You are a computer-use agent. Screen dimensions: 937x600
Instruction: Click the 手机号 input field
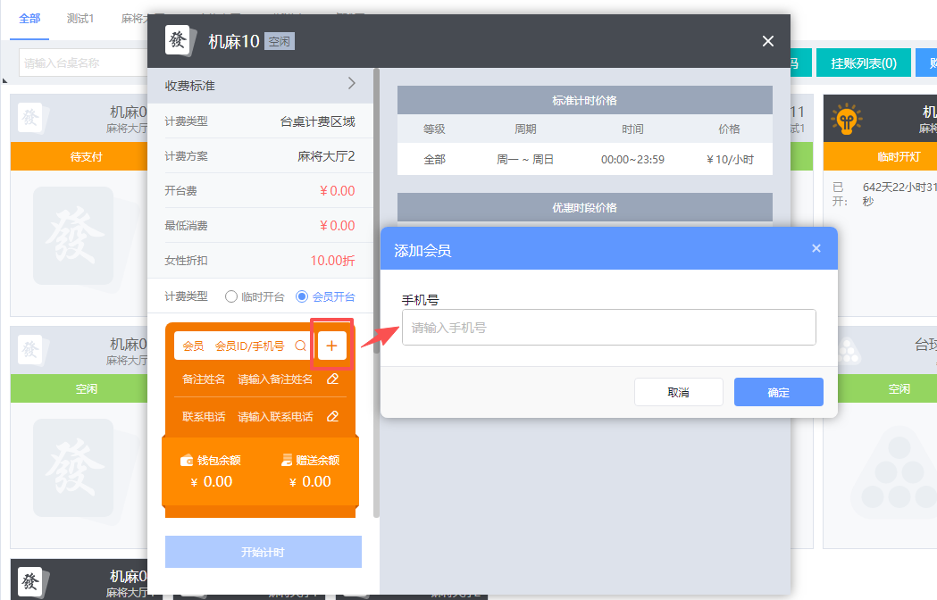[609, 327]
